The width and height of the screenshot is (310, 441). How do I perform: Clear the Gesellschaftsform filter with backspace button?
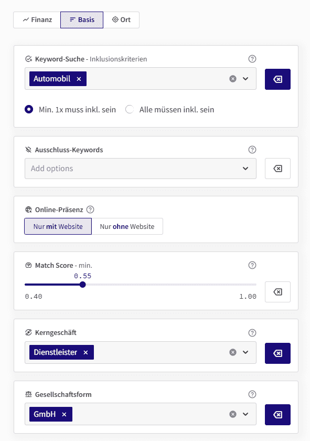[x=277, y=415]
